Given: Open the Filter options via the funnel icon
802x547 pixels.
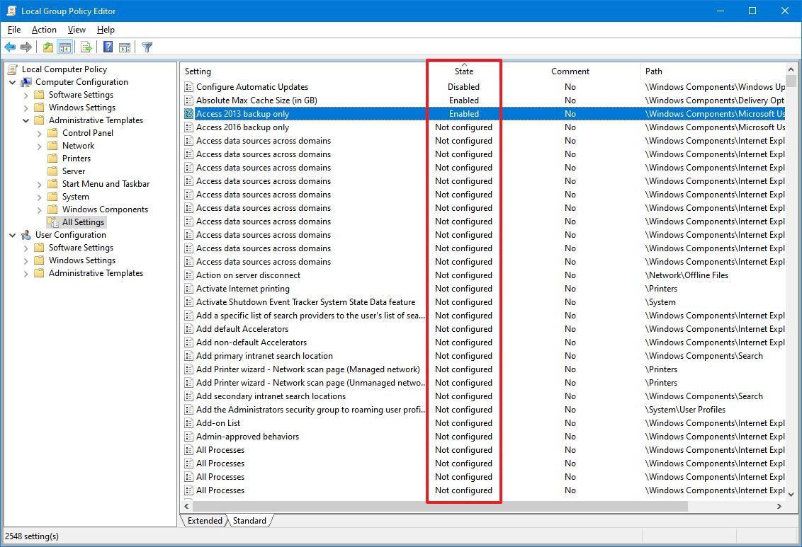Looking at the screenshot, I should pos(147,47).
